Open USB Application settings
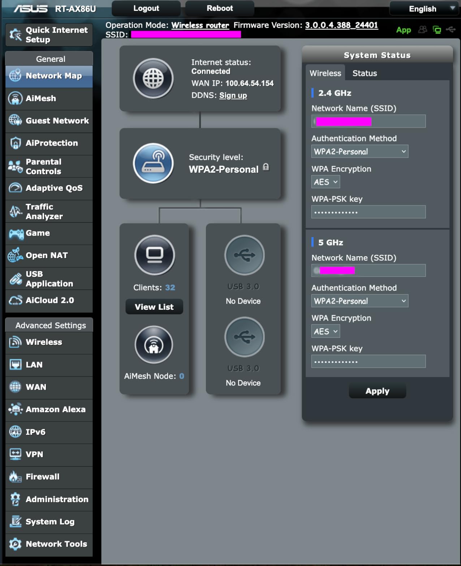The width and height of the screenshot is (461, 566). pos(49,279)
